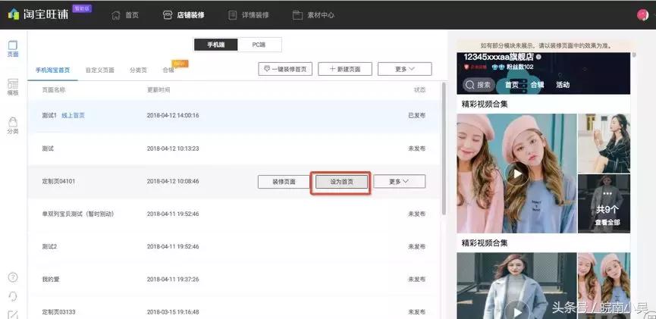
Task: Click 粉丝数102 in the store header
Action: [519, 67]
